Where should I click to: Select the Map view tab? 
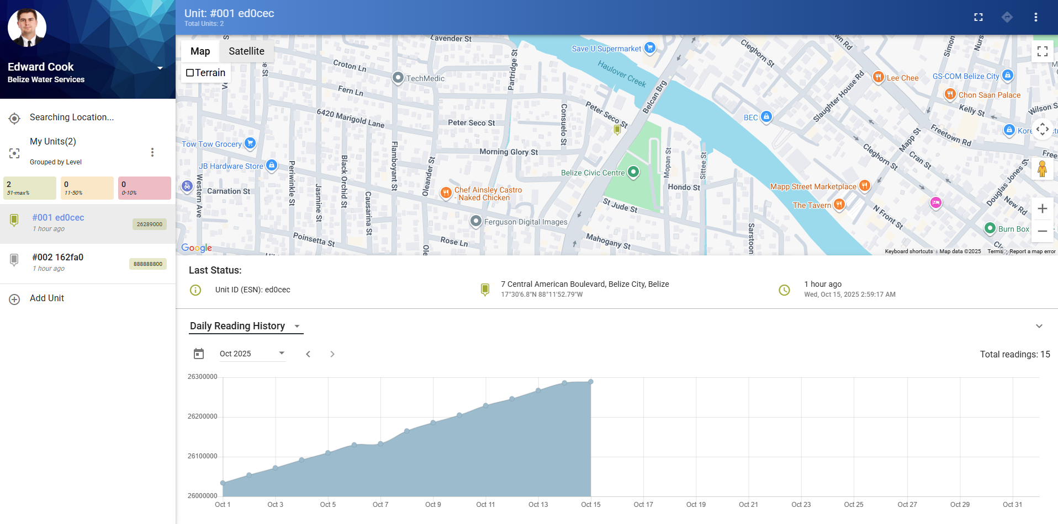(200, 51)
